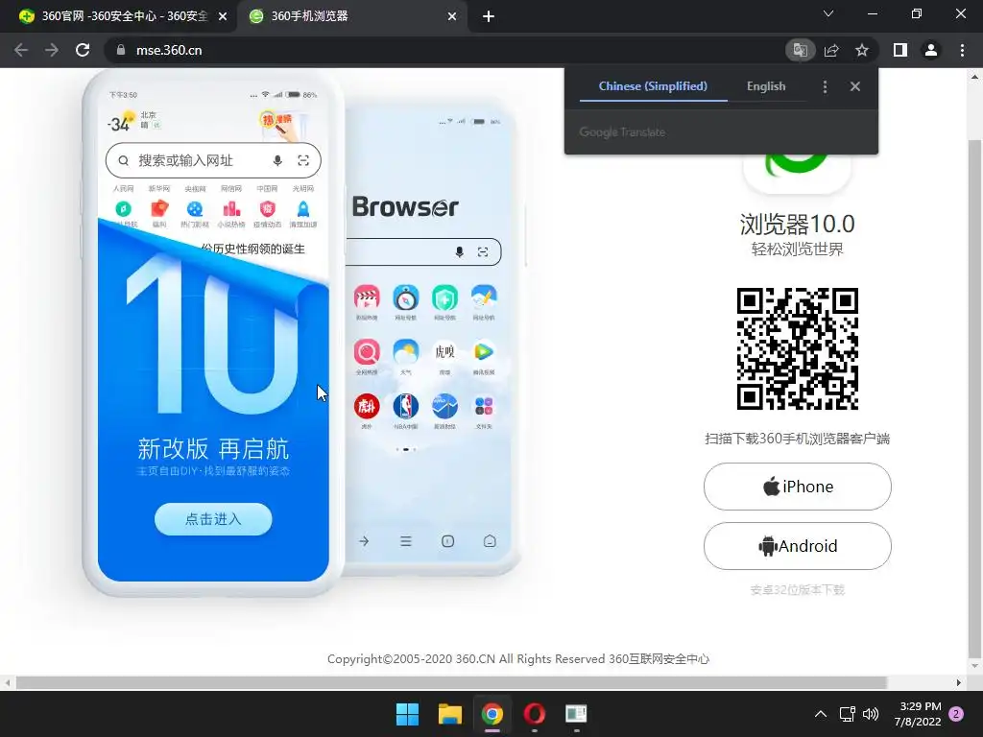Click the weather cloud icon on second phone
This screenshot has width=983, height=737.
tap(406, 351)
